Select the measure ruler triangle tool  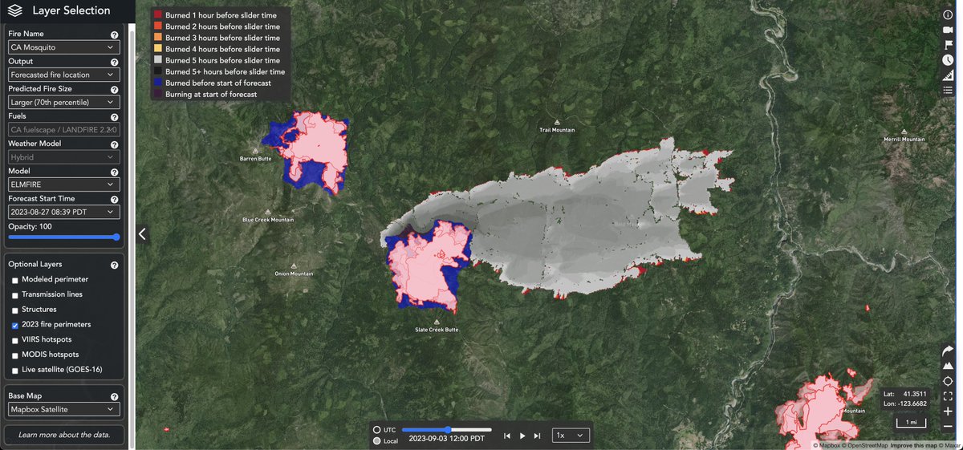coord(948,75)
